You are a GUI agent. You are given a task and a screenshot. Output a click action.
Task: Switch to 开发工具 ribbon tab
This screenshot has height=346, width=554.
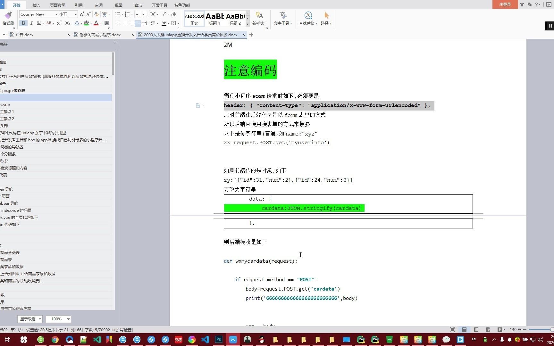point(160,5)
